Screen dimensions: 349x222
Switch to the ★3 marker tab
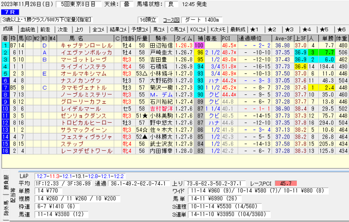(x=289, y=29)
